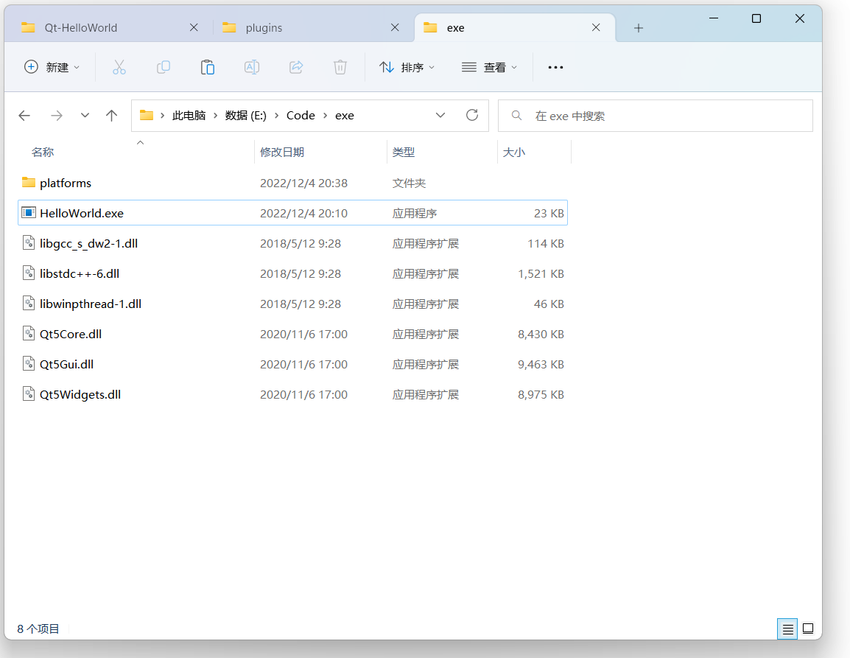The width and height of the screenshot is (850, 658).
Task: Open the 查看 (View) dropdown
Action: pyautogui.click(x=490, y=67)
